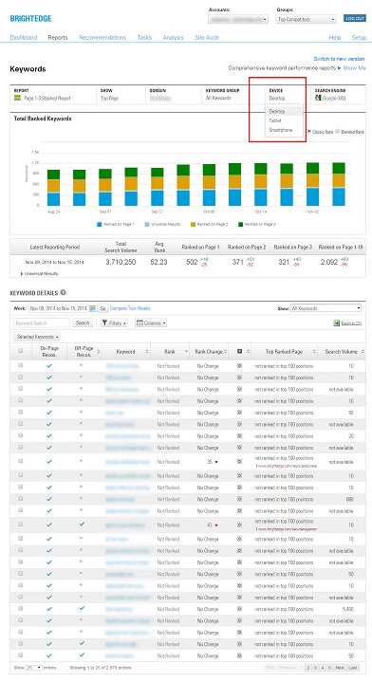Viewport: 372px width, 682px height.
Task: Check the row with rank change 41
Action: pyautogui.click(x=21, y=525)
